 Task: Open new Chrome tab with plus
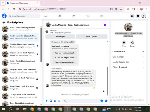click(x=43, y=3)
